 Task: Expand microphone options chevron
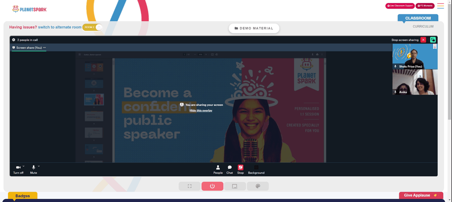tap(38, 166)
